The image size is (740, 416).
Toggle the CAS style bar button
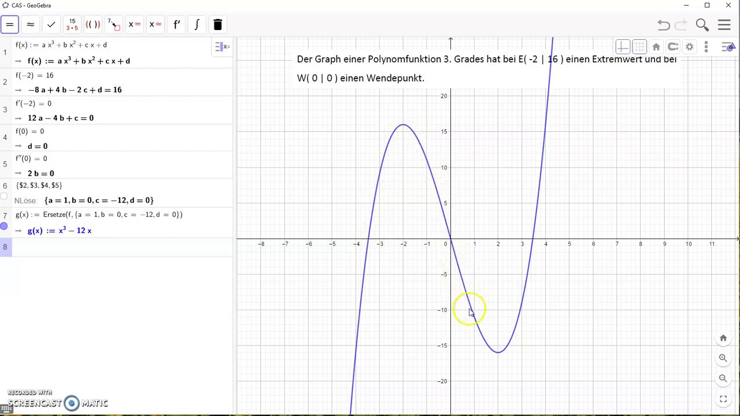coord(222,47)
